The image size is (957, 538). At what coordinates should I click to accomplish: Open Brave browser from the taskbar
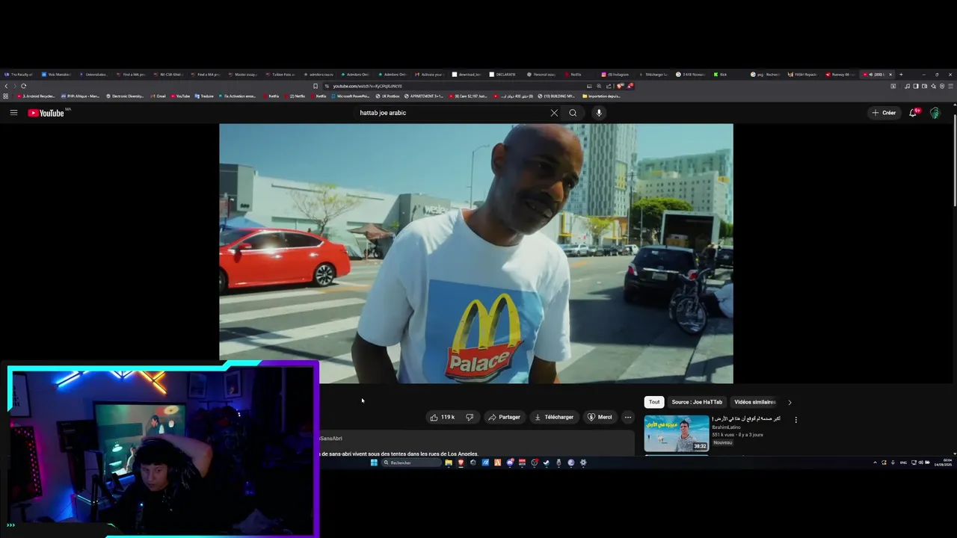(x=461, y=463)
